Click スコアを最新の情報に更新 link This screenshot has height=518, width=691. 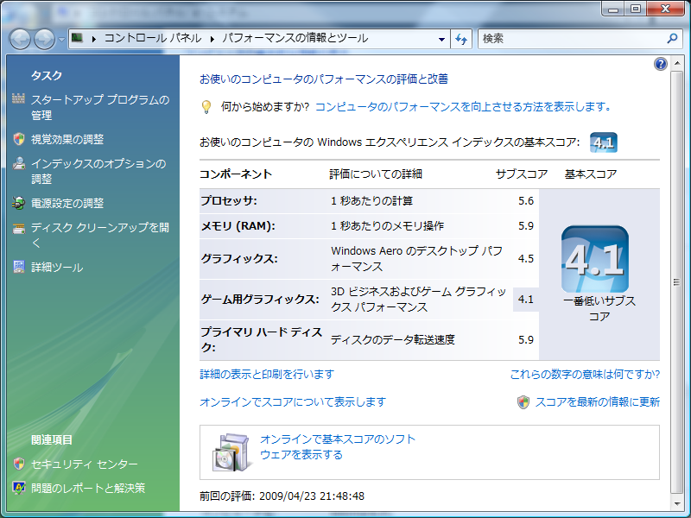click(x=597, y=401)
